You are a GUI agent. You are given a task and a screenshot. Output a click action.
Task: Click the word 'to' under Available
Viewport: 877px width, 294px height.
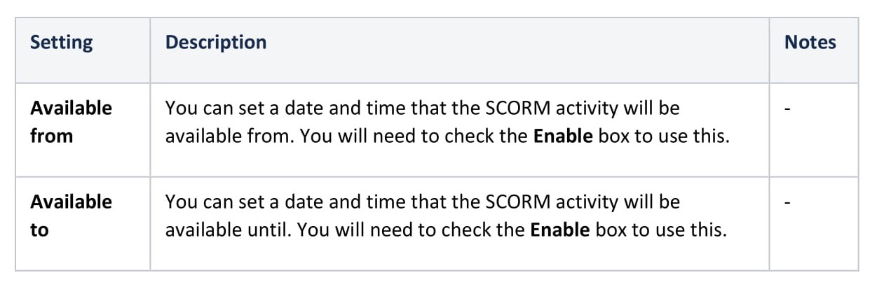(39, 230)
